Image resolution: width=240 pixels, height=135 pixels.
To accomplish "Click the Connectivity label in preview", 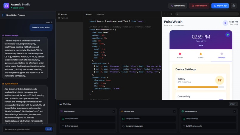I will coord(184,96).
